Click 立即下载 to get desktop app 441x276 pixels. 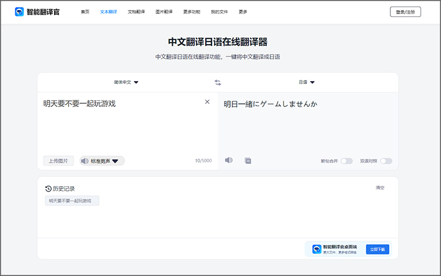tap(377, 249)
